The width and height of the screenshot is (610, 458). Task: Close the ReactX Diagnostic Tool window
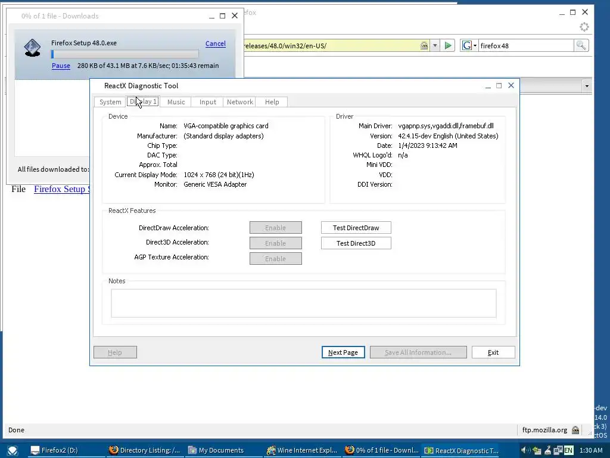click(x=511, y=85)
